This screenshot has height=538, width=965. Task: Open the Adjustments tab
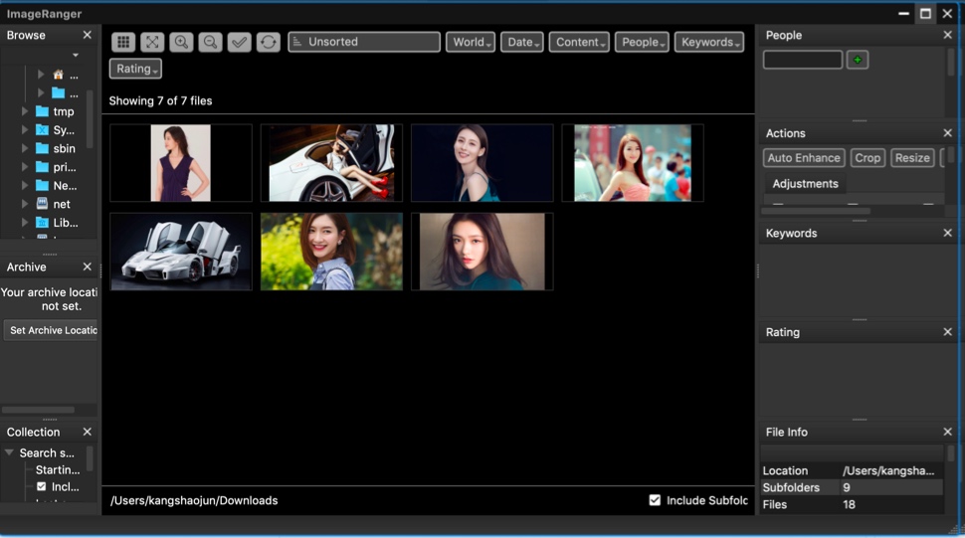coord(805,183)
